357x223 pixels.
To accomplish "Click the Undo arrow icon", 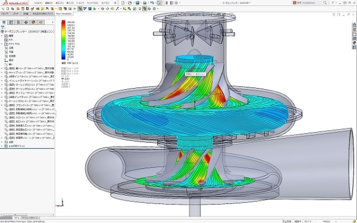I will coord(152,3).
